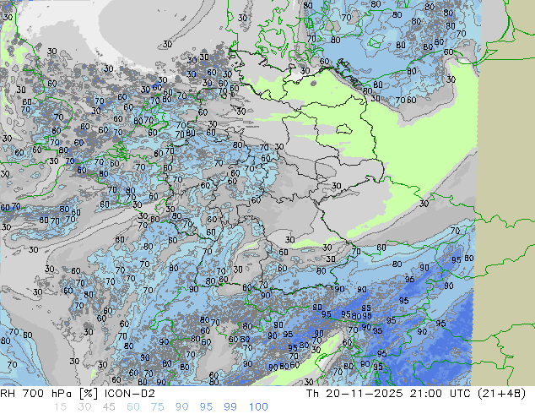
Task: Select the bottom legend value 95
Action: [x=206, y=407]
